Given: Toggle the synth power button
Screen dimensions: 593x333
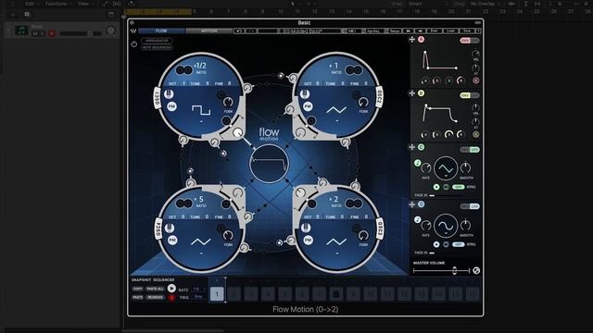Looking at the screenshot, I should coord(133,44).
